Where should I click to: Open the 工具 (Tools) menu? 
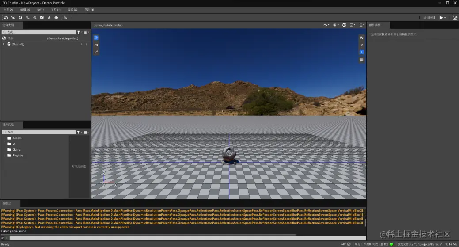(56, 10)
